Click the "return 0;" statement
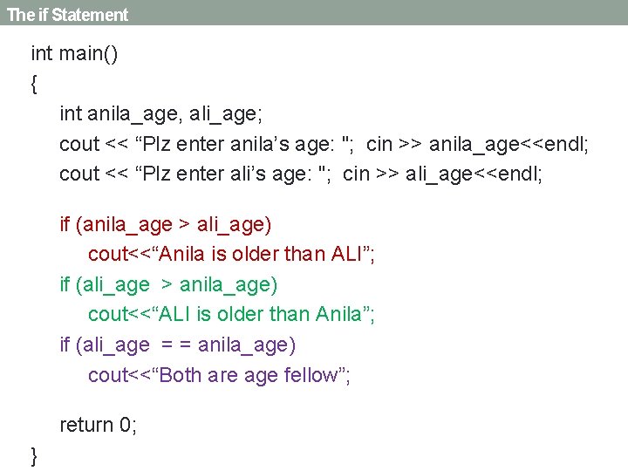The width and height of the screenshot is (628, 471). (99, 425)
